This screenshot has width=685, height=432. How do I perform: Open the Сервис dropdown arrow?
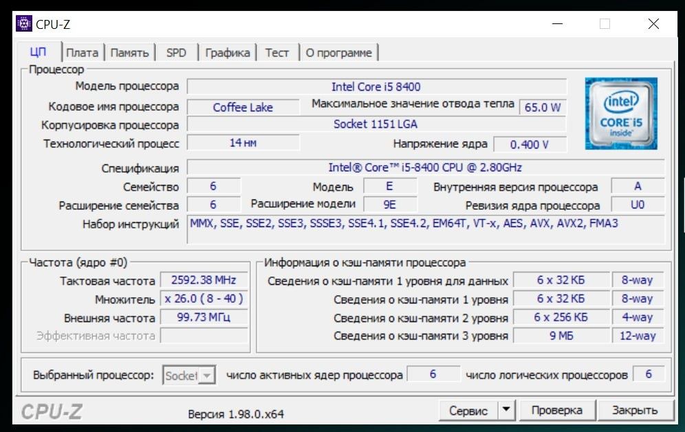pyautogui.click(x=506, y=410)
